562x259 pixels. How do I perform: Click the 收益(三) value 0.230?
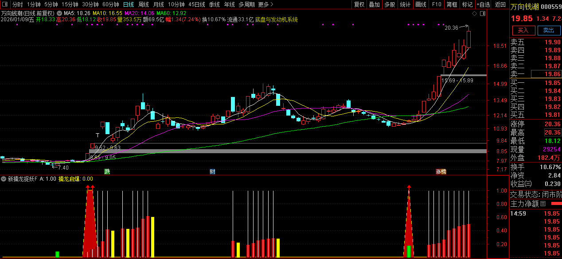pyautogui.click(x=552, y=184)
